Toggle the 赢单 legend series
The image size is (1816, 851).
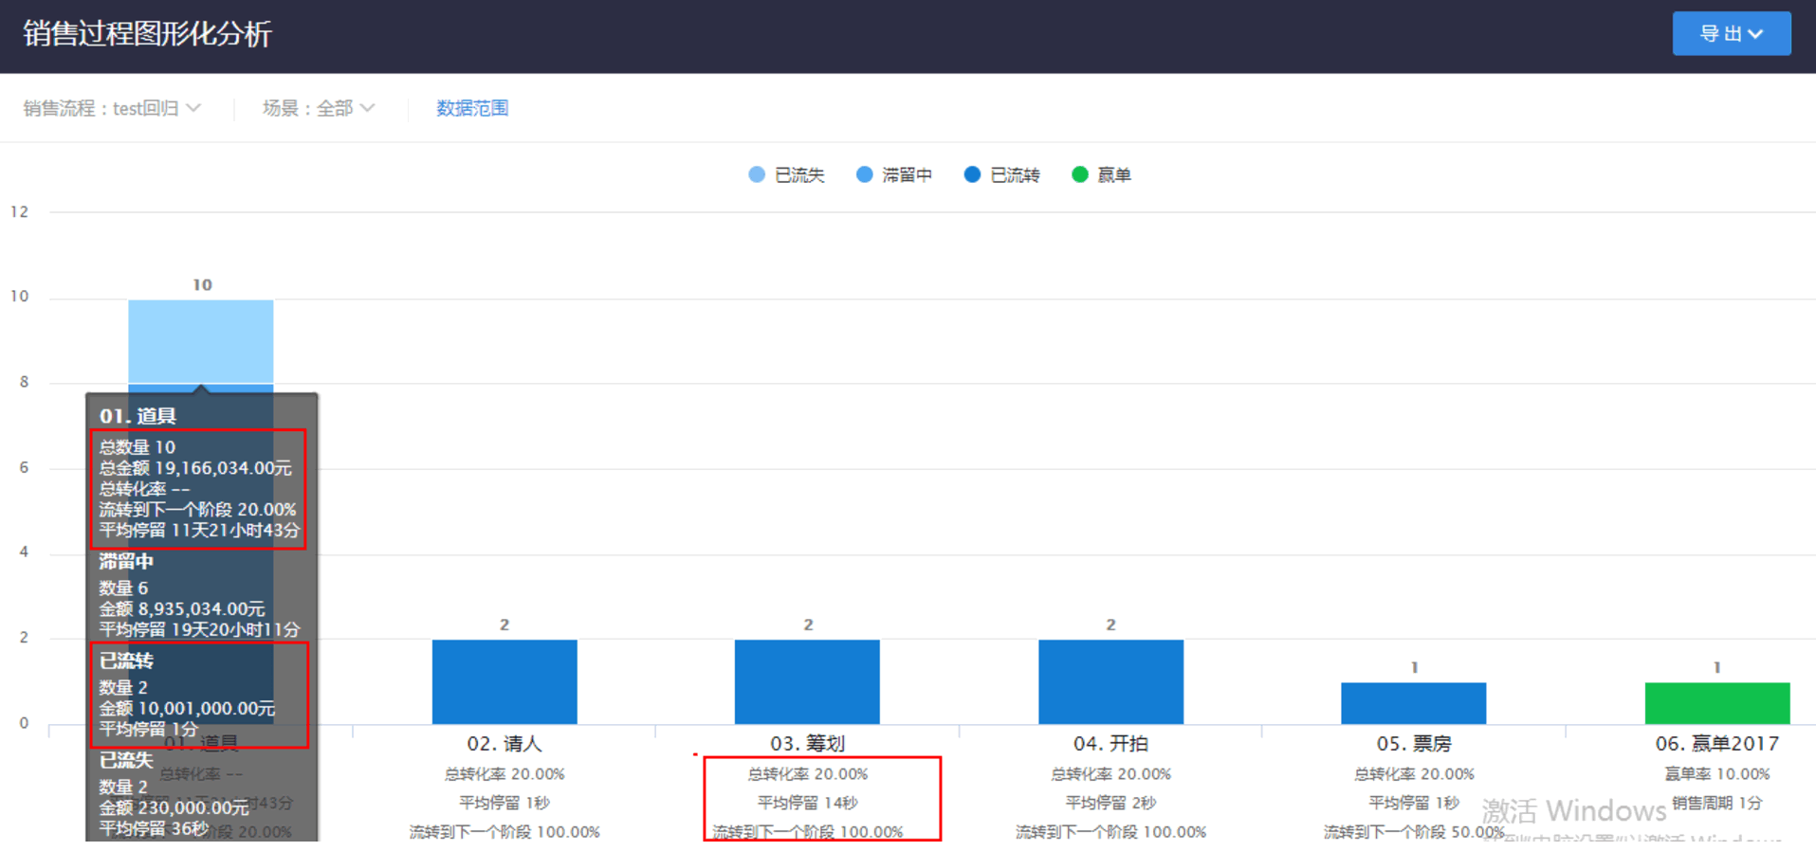1101,174
